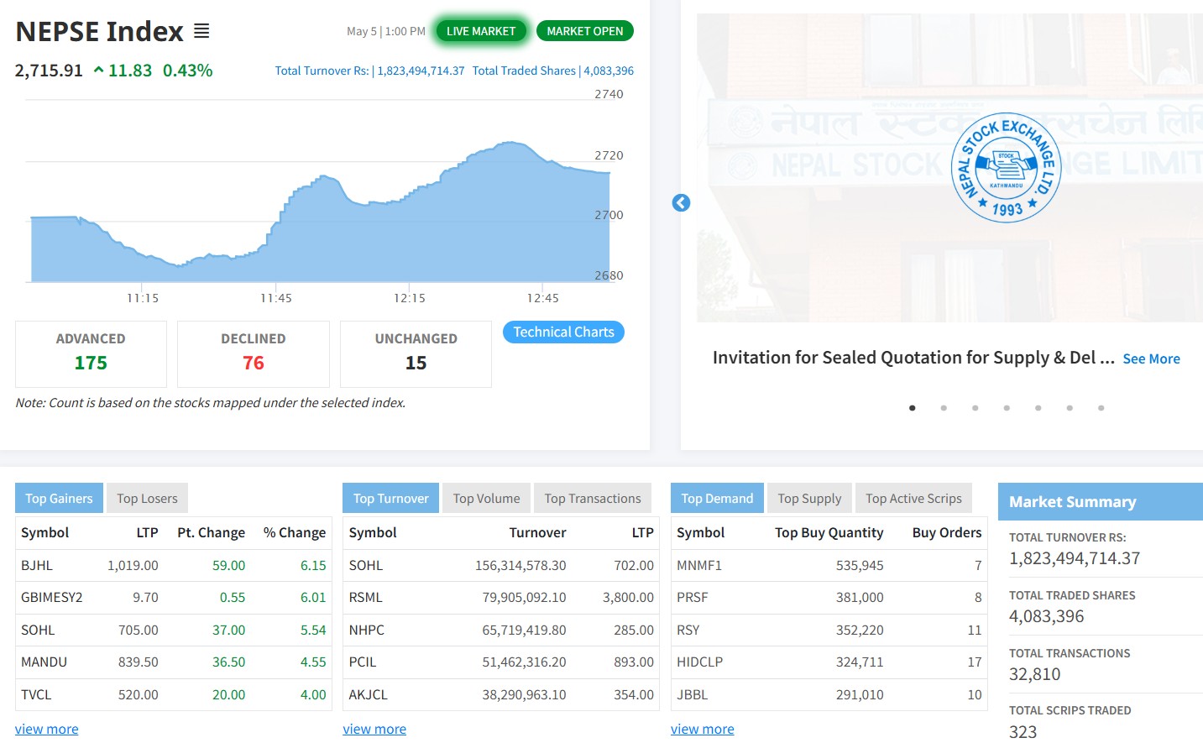Click the UNCHANGED 15 count box
Viewport: 1203px width, 743px height.
pos(416,354)
